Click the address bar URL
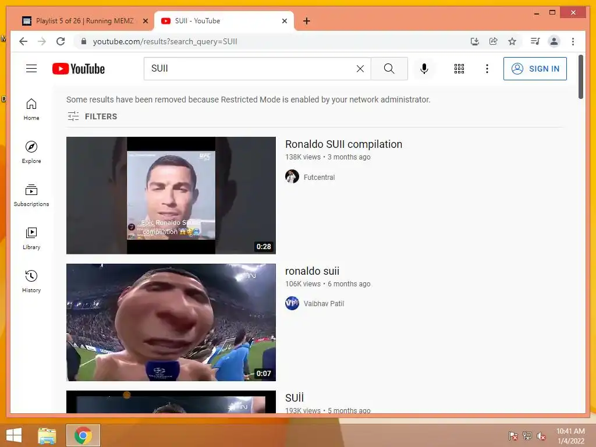This screenshot has height=447, width=596. (x=165, y=41)
